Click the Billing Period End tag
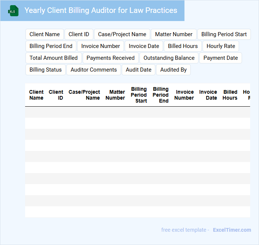 51,46
